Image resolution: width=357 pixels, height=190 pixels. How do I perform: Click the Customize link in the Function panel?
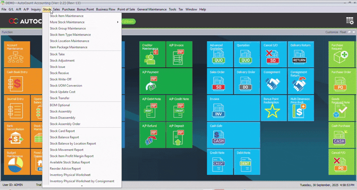pos(332,32)
